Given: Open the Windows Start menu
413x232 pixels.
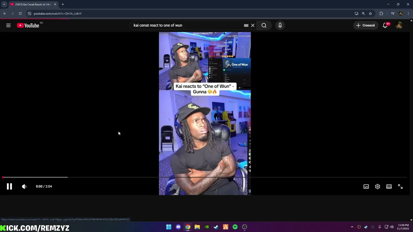Looking at the screenshot, I should pos(169,227).
